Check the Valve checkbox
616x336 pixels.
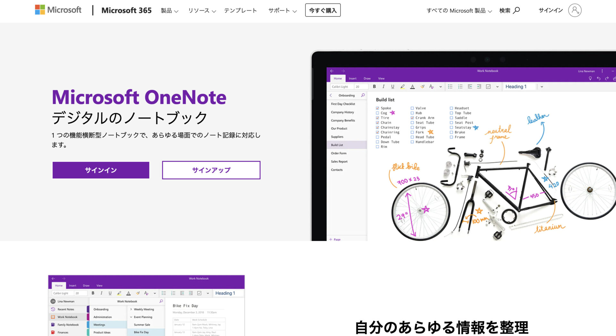[x=412, y=108]
